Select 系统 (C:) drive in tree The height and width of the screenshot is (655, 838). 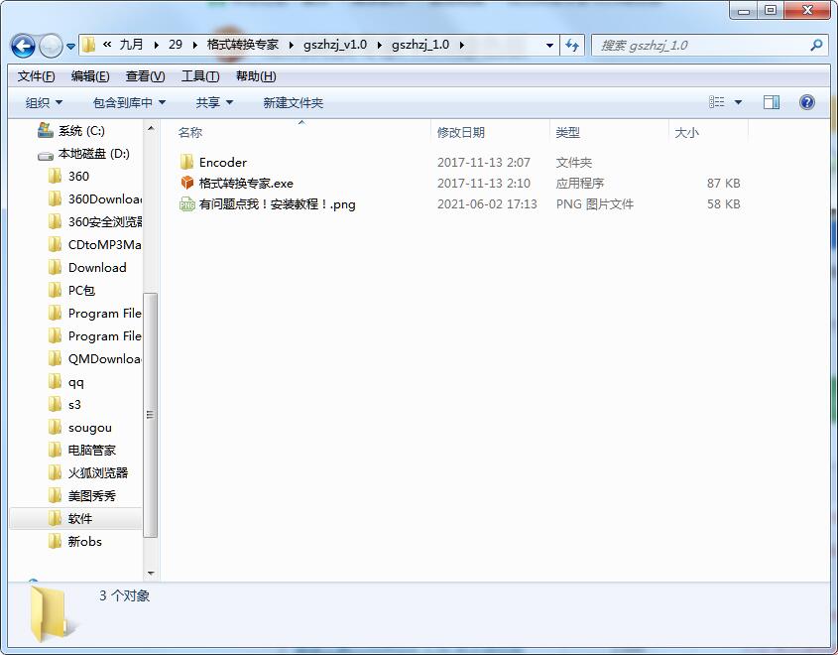point(71,130)
